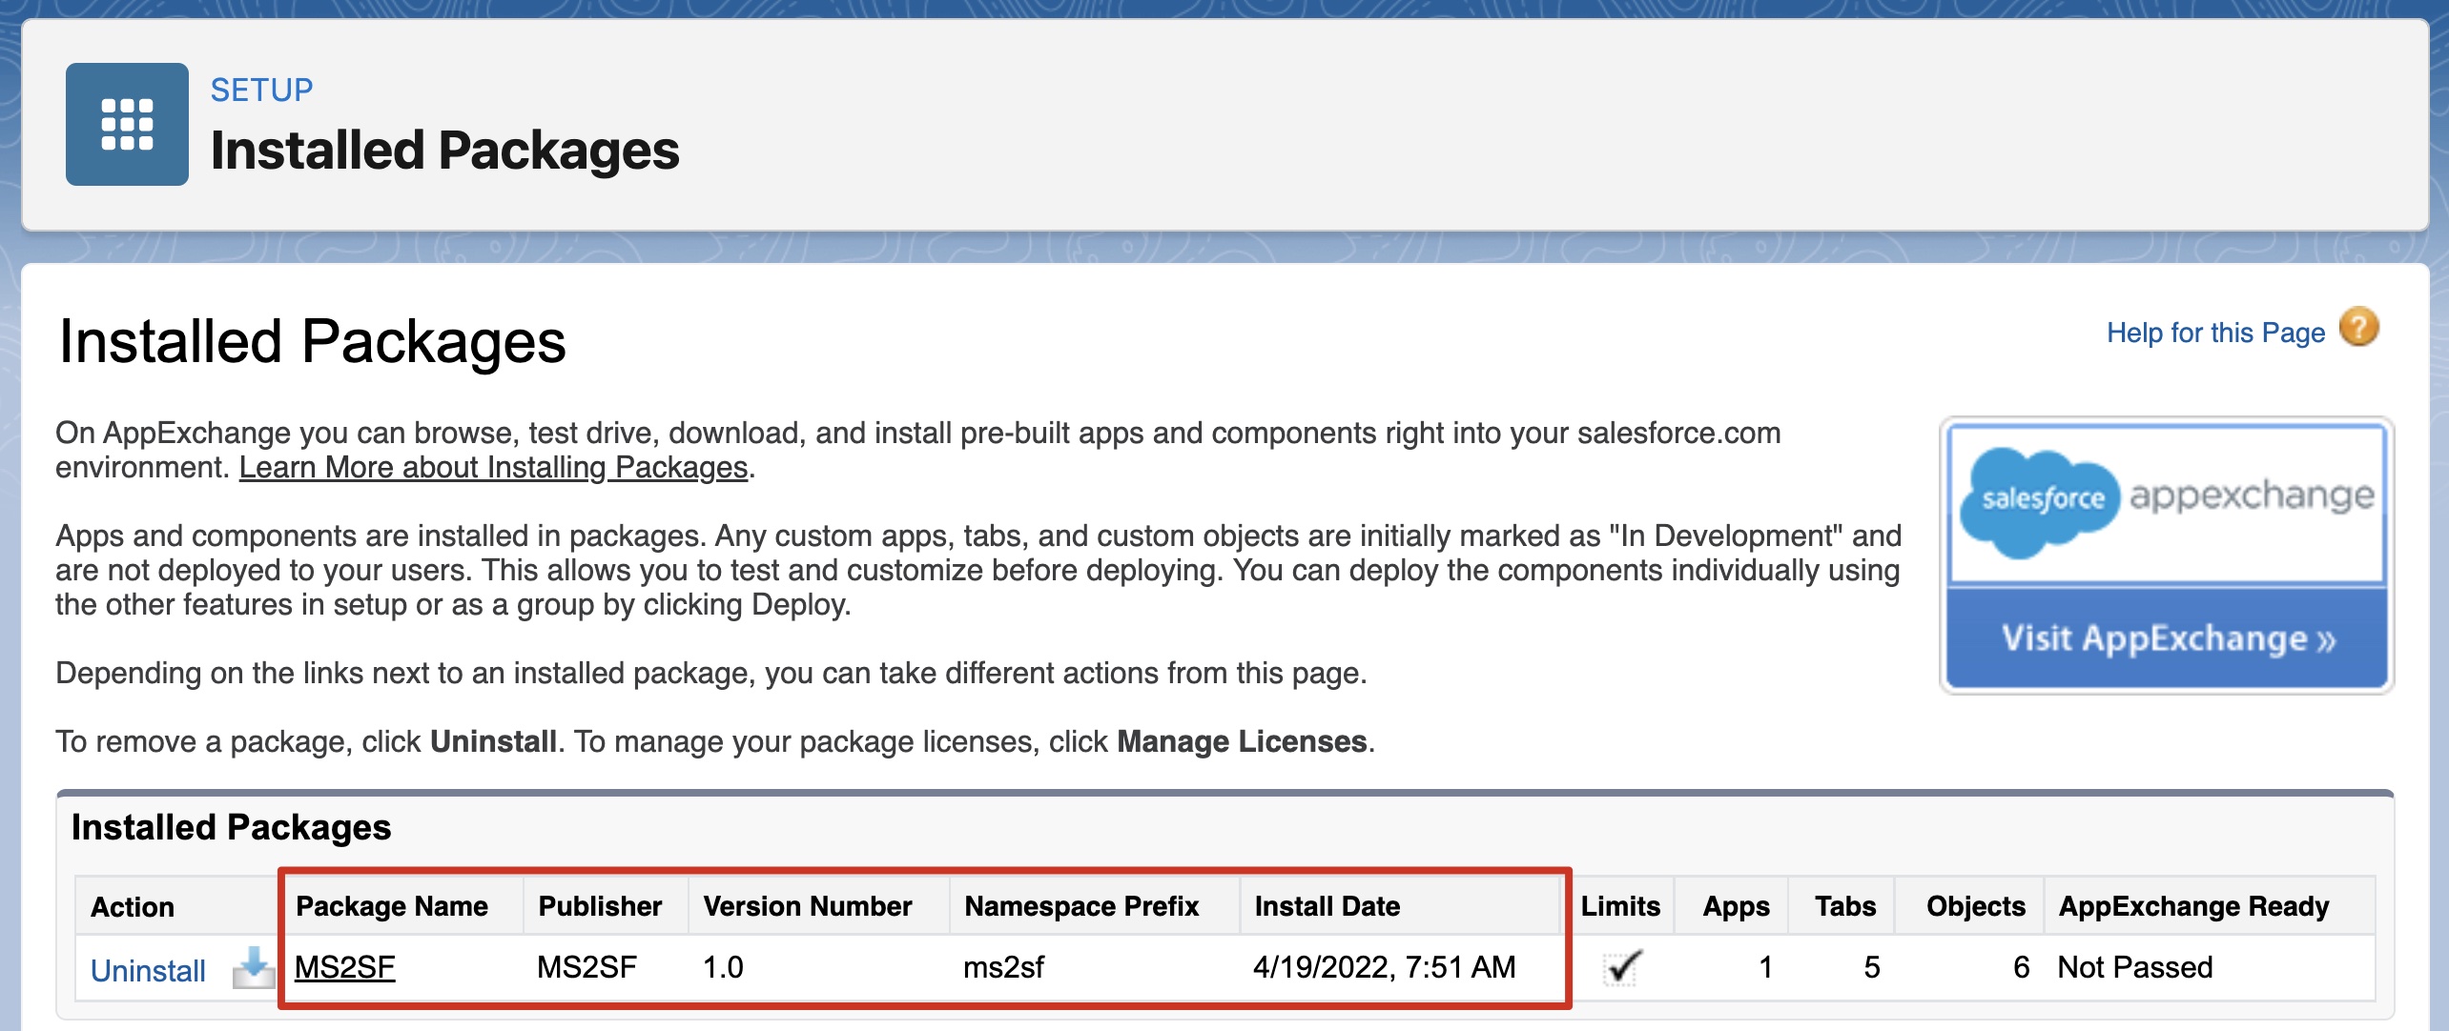Select the Tabs count value 5
Viewport: 2449px width, 1031px height.
click(x=1871, y=967)
